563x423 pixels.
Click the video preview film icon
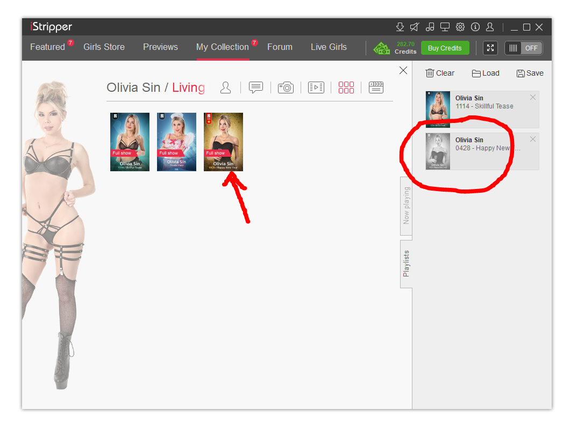click(316, 87)
